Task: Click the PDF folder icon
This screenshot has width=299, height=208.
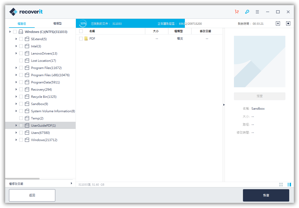Action: click(86, 39)
